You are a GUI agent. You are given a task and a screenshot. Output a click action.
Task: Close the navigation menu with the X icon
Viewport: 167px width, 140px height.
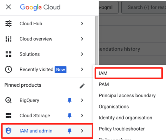pyautogui.click(x=9, y=7)
